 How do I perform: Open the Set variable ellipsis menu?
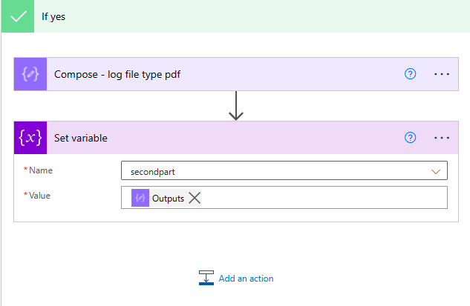pyautogui.click(x=442, y=138)
